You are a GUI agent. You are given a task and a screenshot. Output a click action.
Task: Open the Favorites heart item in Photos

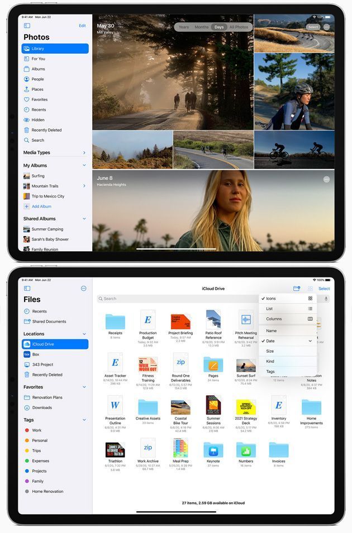click(39, 99)
